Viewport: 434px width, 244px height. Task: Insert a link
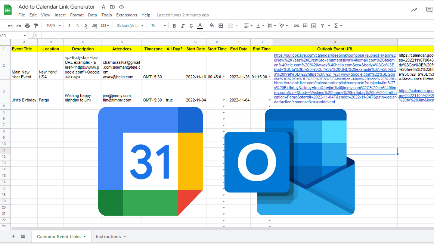click(297, 26)
